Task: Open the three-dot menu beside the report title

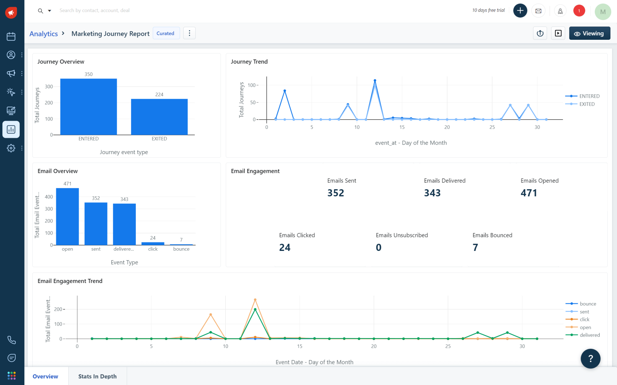Action: point(189,33)
